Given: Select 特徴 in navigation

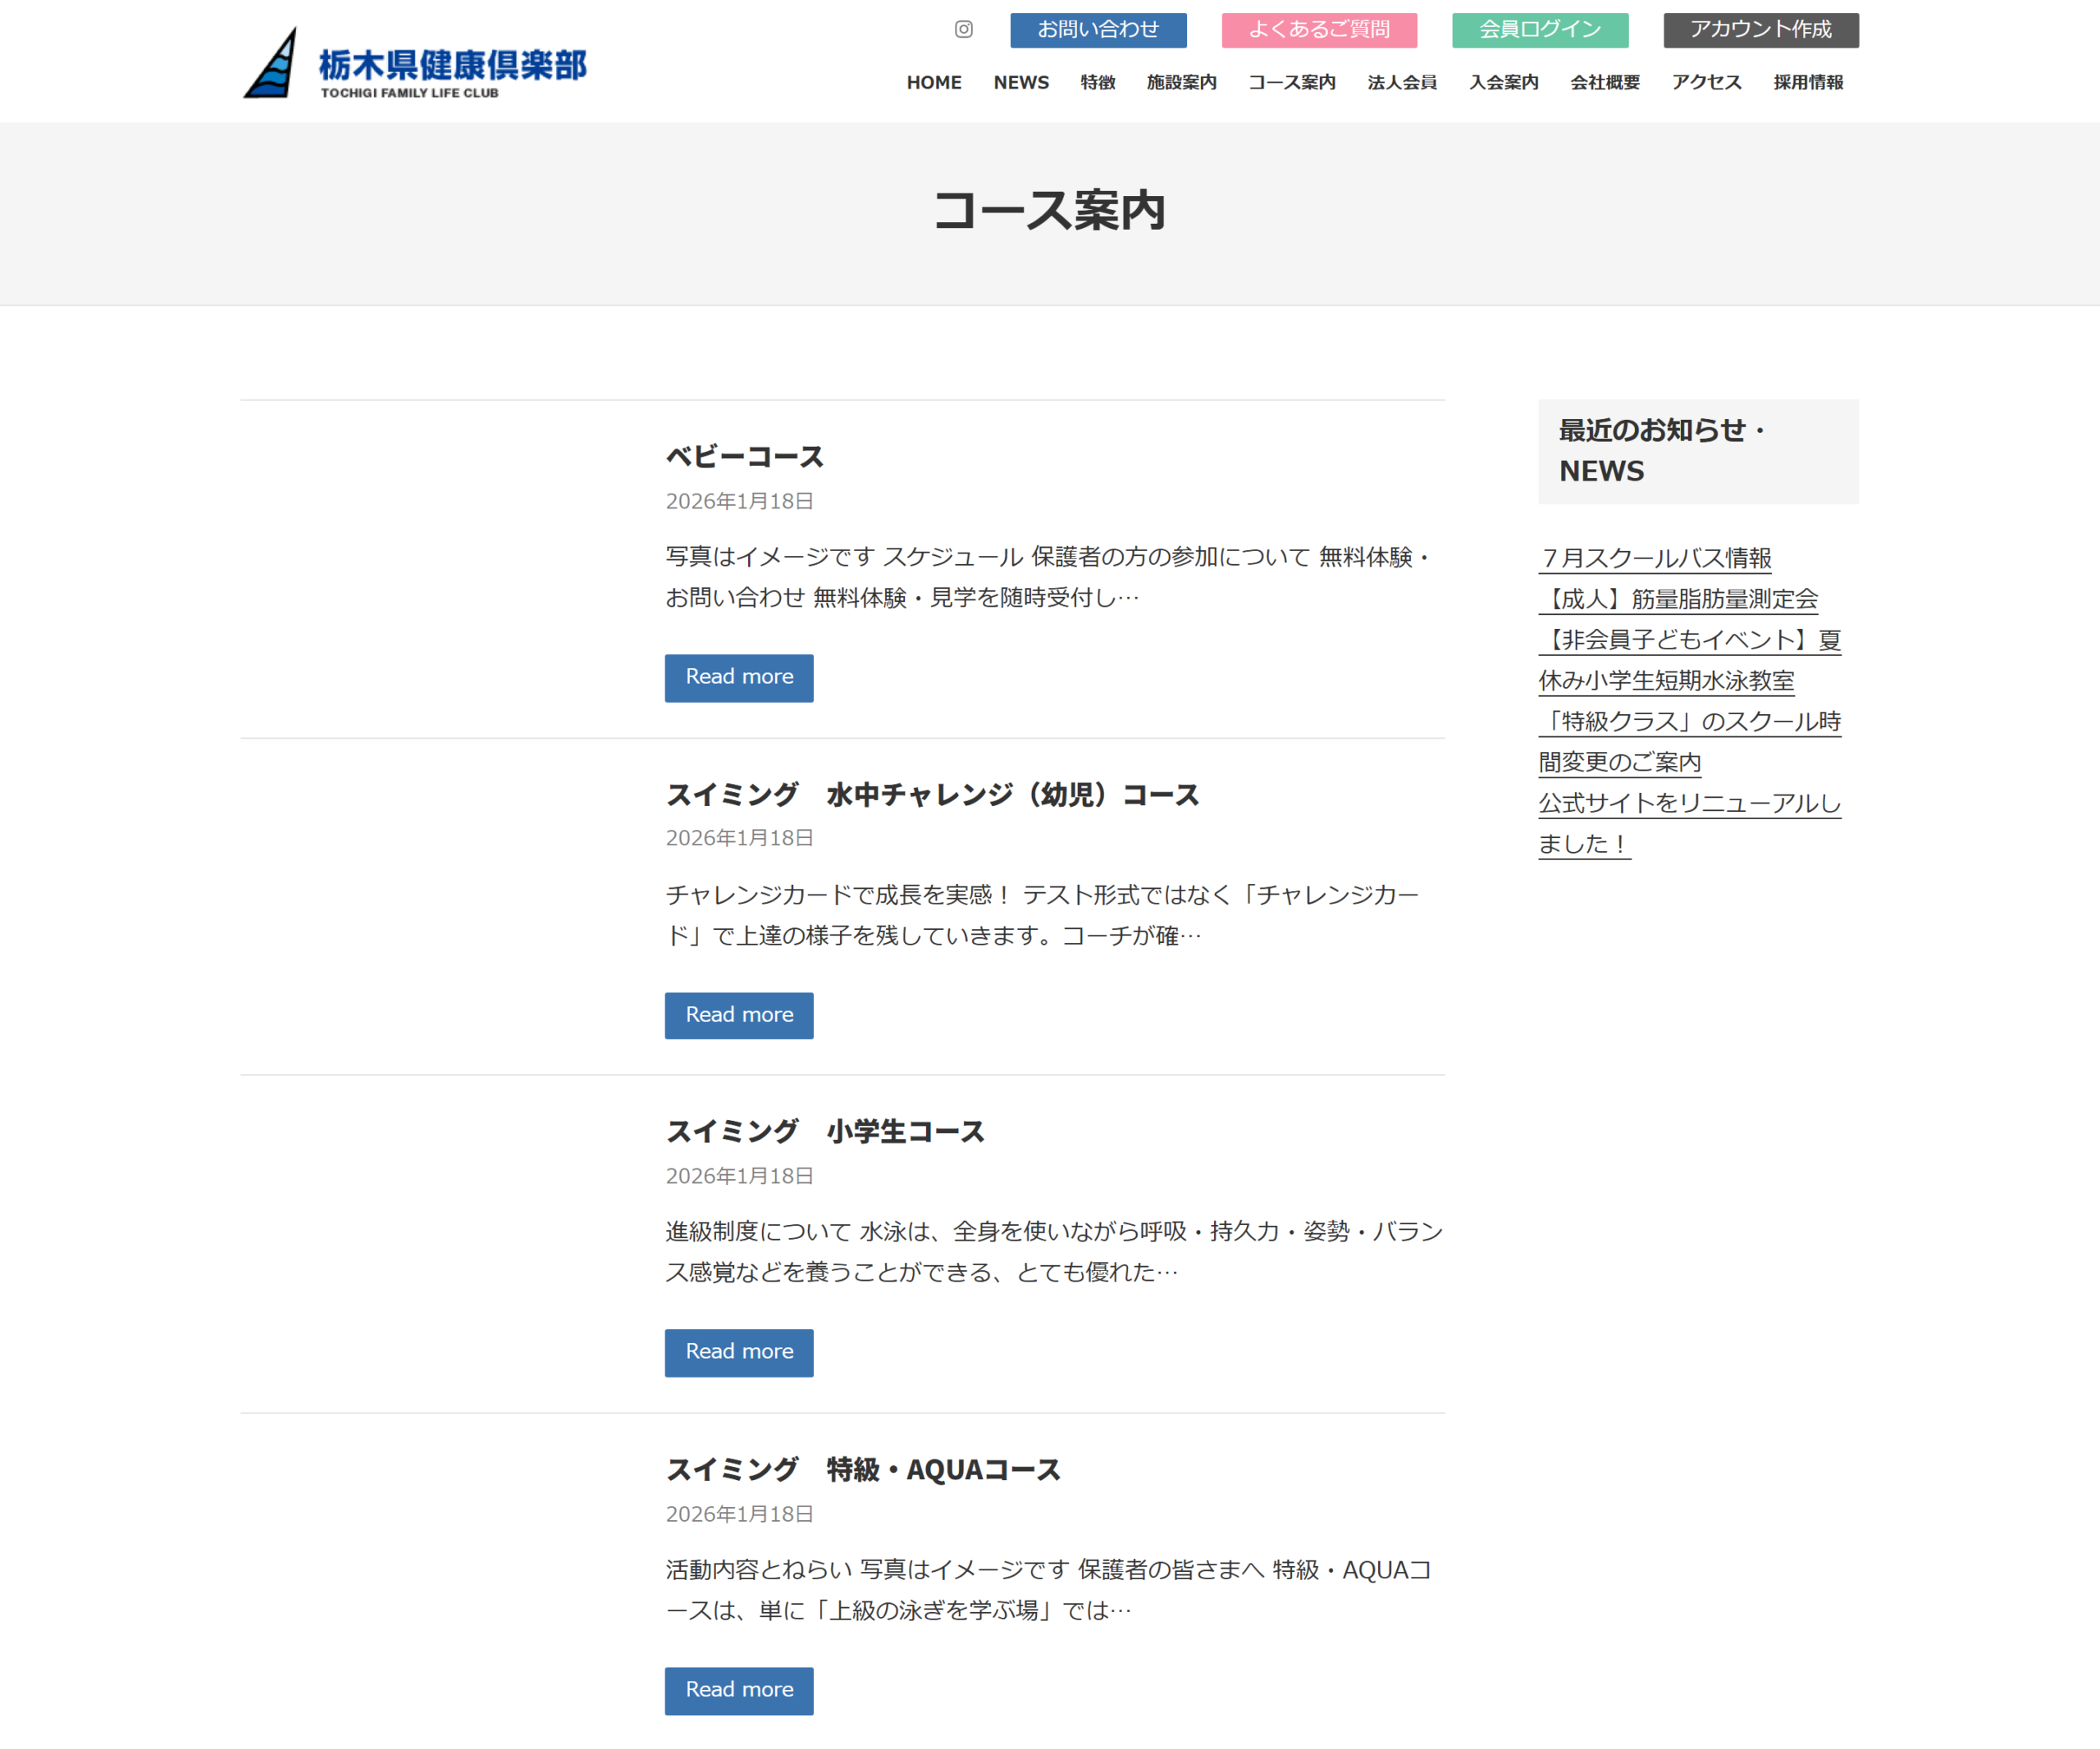Looking at the screenshot, I should pyautogui.click(x=1098, y=83).
